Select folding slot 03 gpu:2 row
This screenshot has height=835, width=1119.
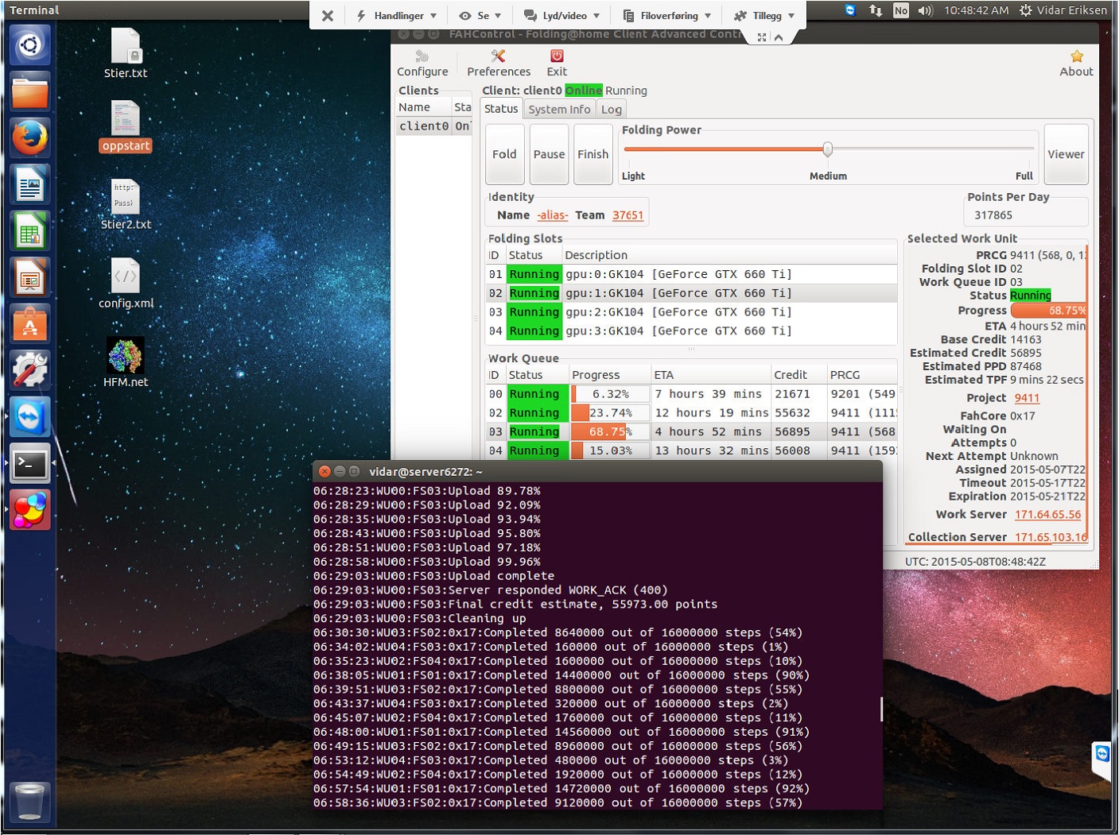click(692, 312)
